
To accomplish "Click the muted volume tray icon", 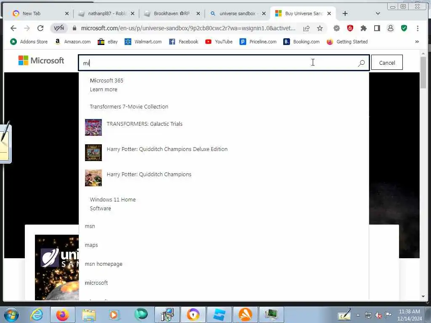I will coord(378,315).
